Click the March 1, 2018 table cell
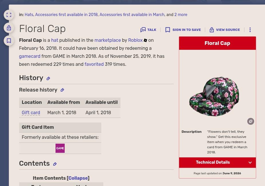 [62, 112]
